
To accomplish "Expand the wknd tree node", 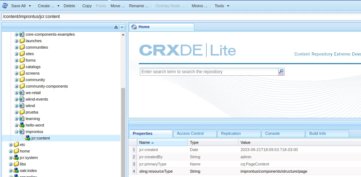I will (x=16, y=106).
